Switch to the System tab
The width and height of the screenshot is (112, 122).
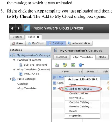[x=17, y=37]
